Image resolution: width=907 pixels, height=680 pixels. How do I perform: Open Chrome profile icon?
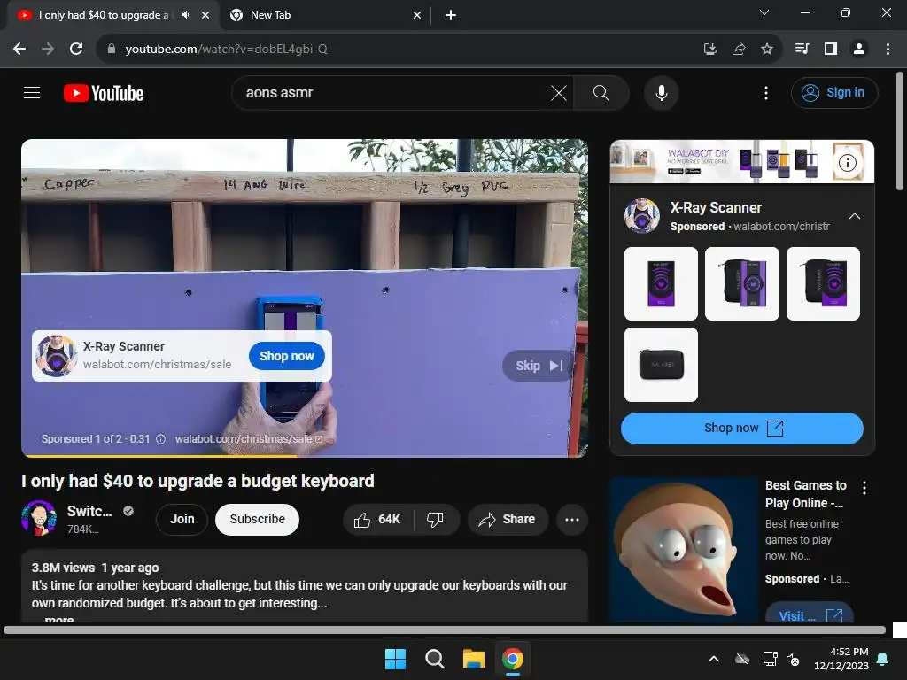[859, 49]
